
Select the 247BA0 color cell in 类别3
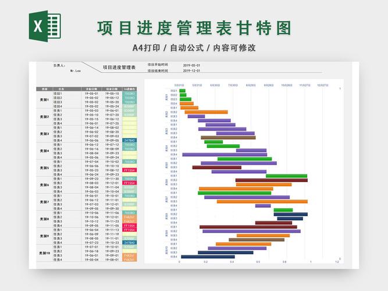coord(129,140)
